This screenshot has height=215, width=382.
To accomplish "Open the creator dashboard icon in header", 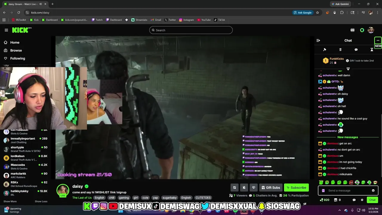I will 352,30.
